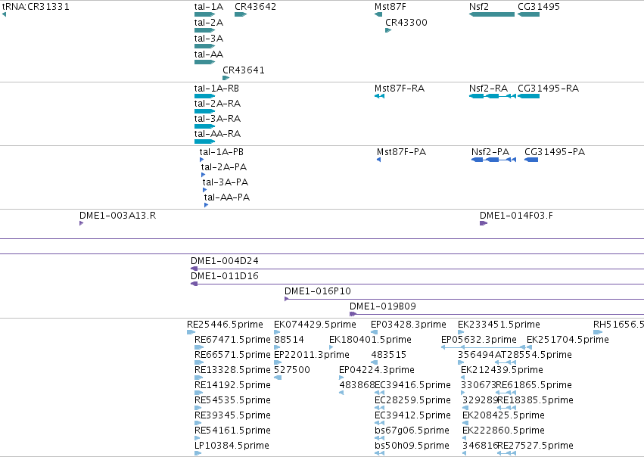Image resolution: width=644 pixels, height=457 pixels.
Task: Click the tal-1A-RB transcript label
Action: [x=216, y=89]
